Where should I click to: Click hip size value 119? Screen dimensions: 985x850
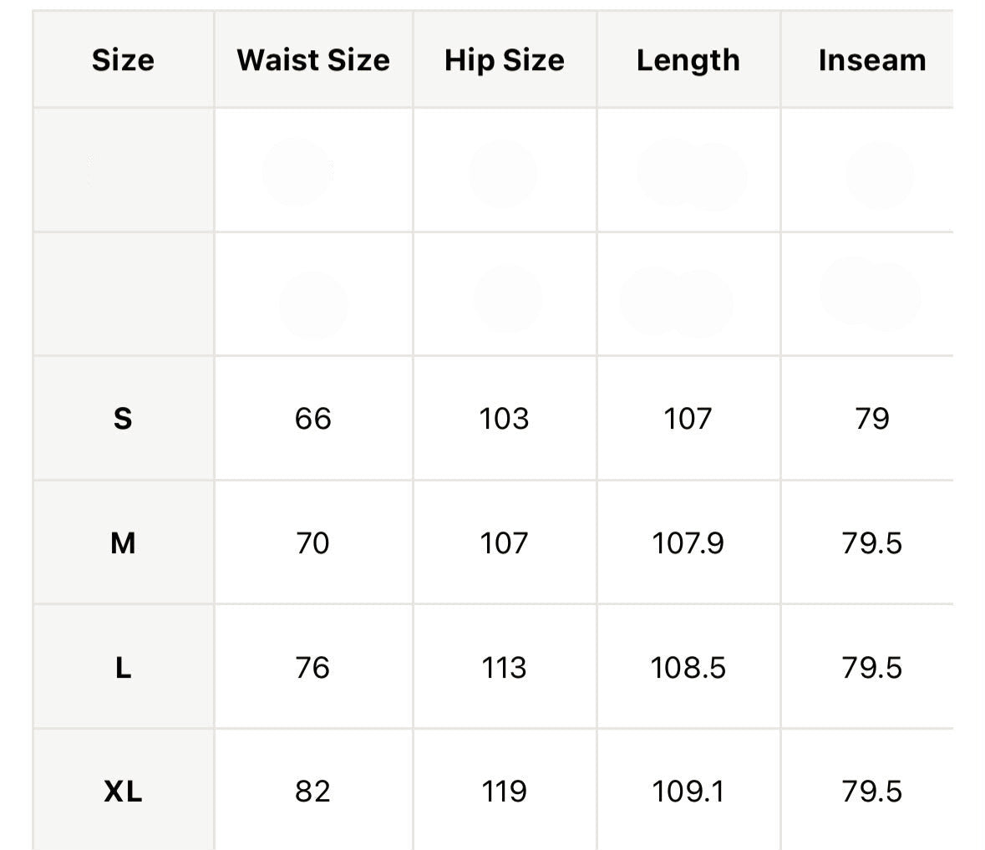click(x=504, y=791)
